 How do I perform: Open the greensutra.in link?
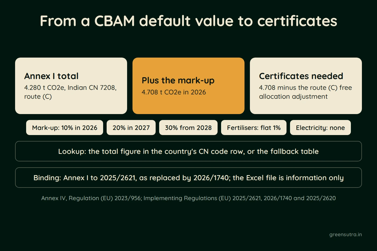345,235
